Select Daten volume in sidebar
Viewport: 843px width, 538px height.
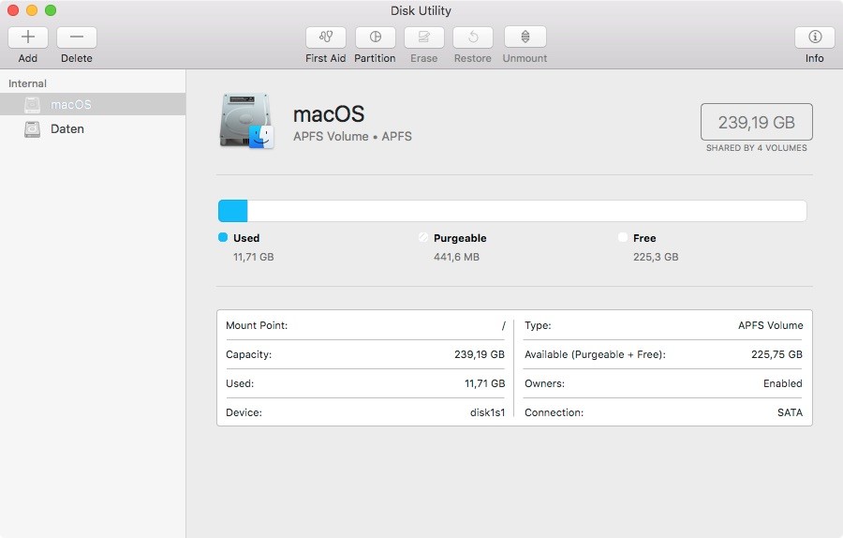click(x=93, y=128)
